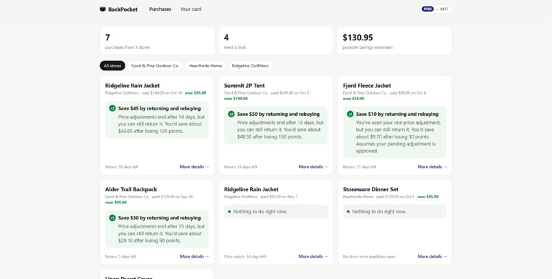
Task: Click the refresh icon on Ridgeline Rain Jacket Save $45
Action: (x=112, y=108)
